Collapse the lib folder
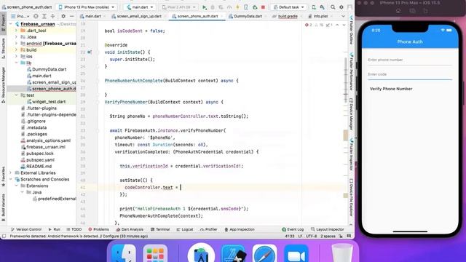This screenshot has width=466, height=262. (x=16, y=63)
